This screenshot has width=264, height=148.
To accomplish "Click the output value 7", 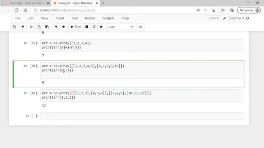I will click(43, 55).
